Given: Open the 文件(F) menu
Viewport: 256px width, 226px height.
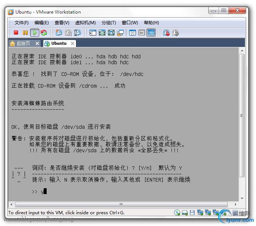Looking at the screenshot, I should [21, 23].
